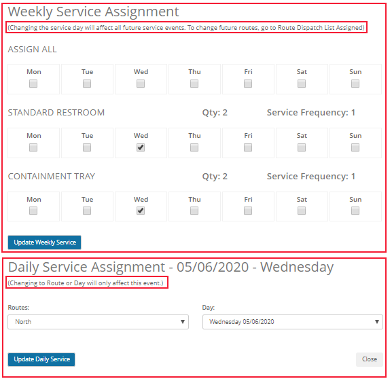Uncheck Wed for Standard Restroom
The width and height of the screenshot is (392, 379).
[x=141, y=147]
